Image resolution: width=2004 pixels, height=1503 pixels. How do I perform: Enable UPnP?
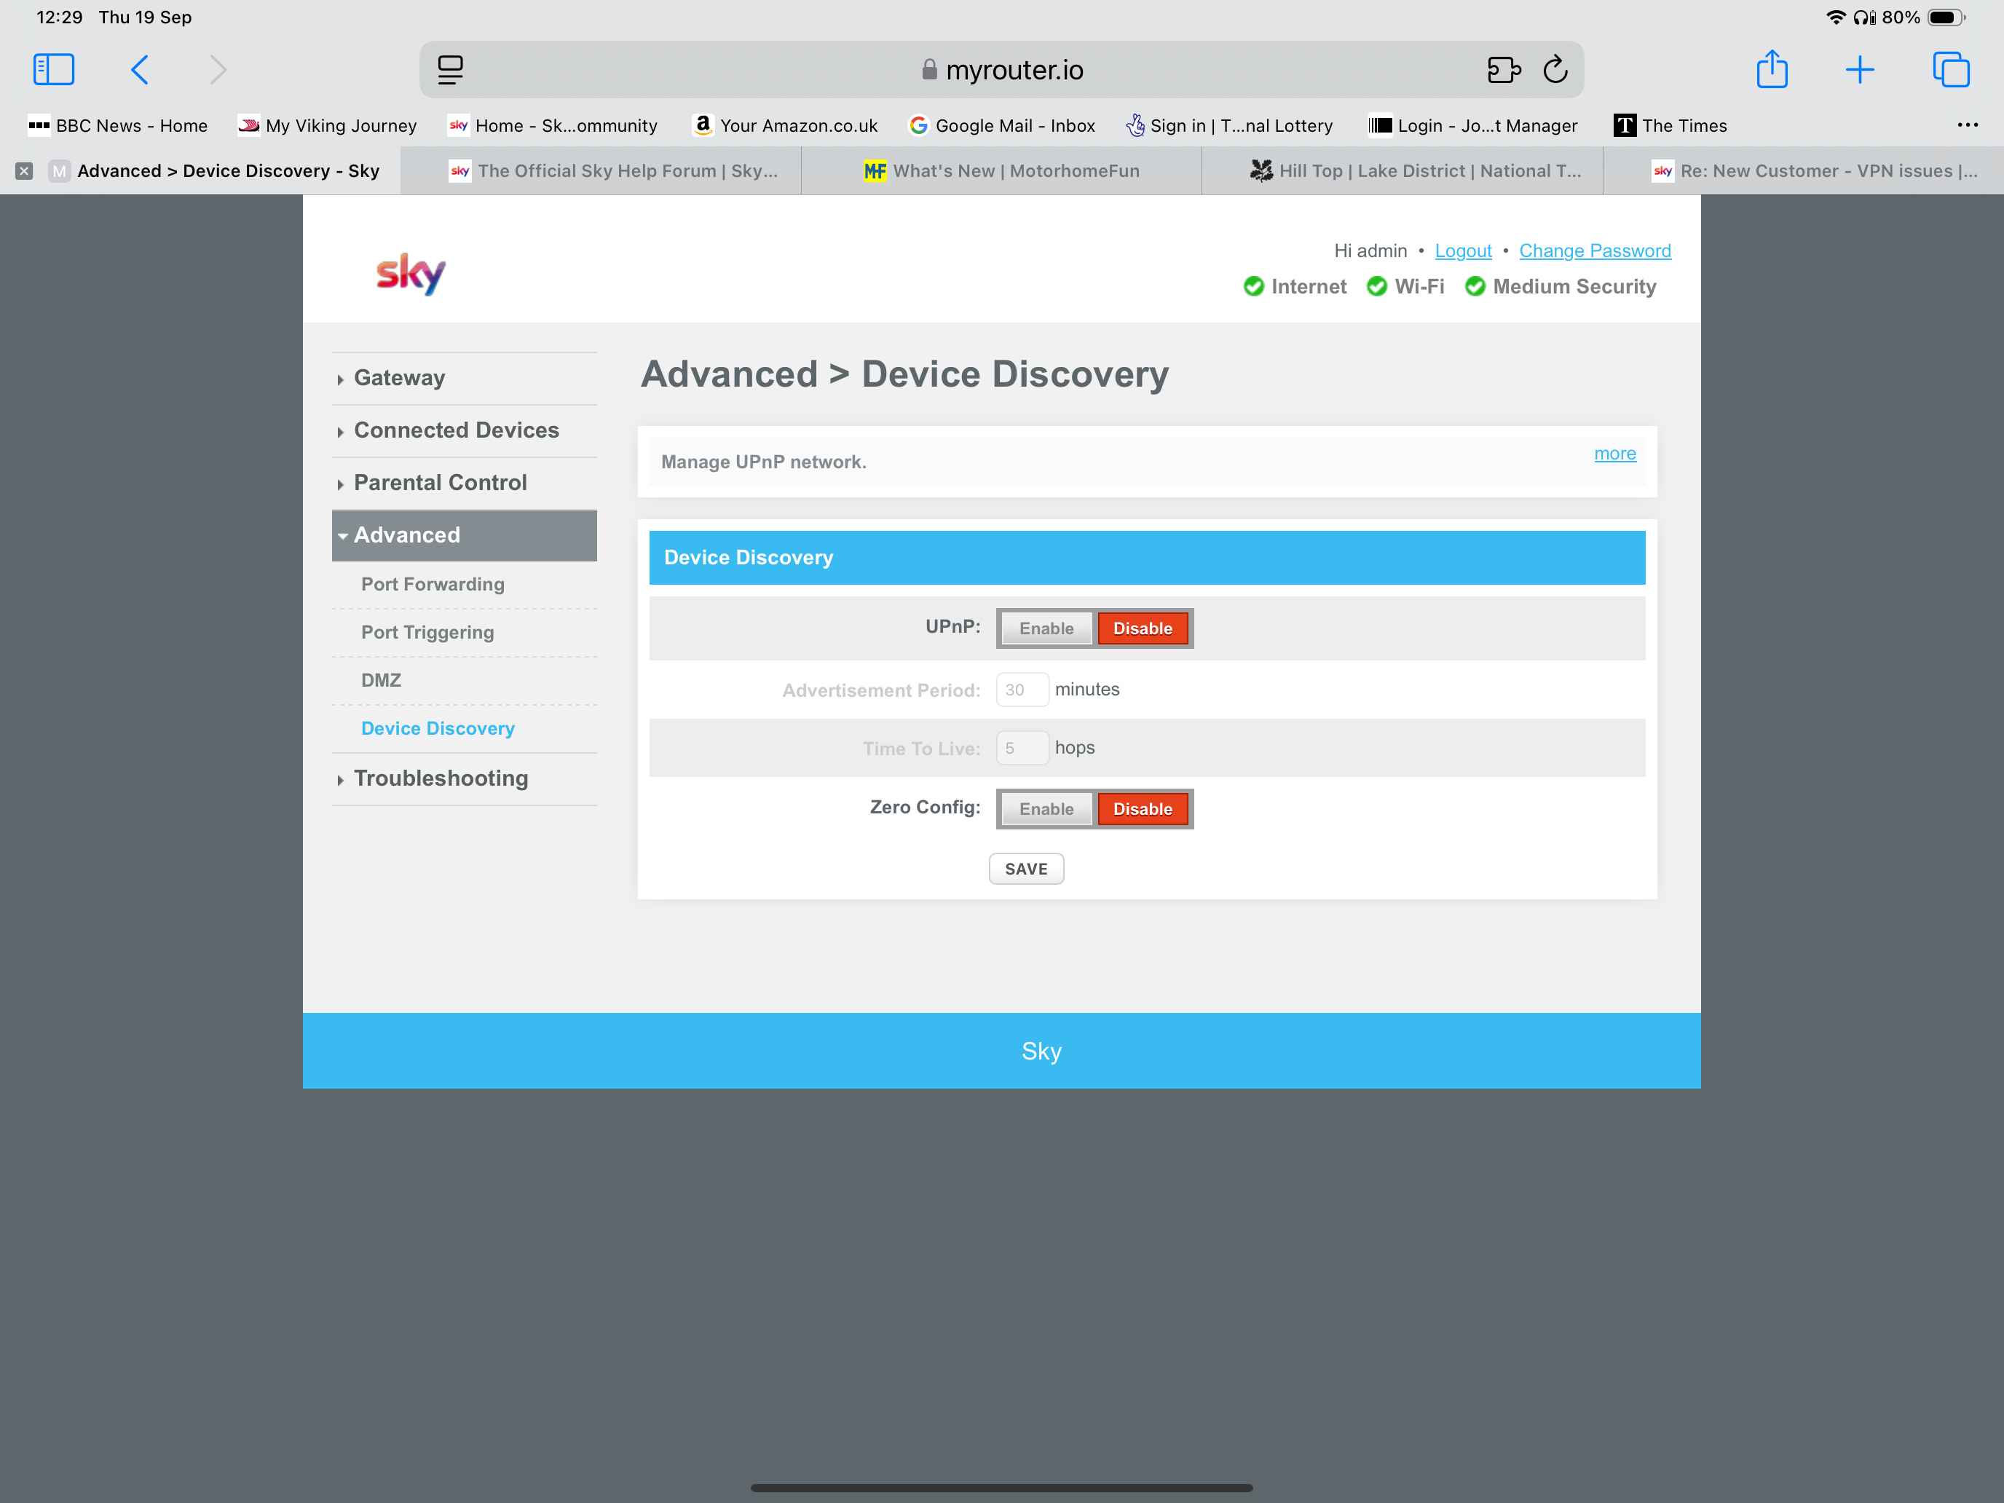point(1046,628)
